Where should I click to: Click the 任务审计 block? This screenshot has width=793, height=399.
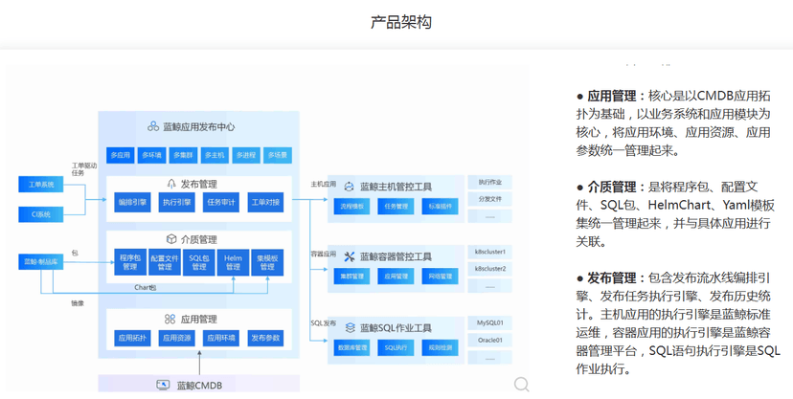pos(221,202)
